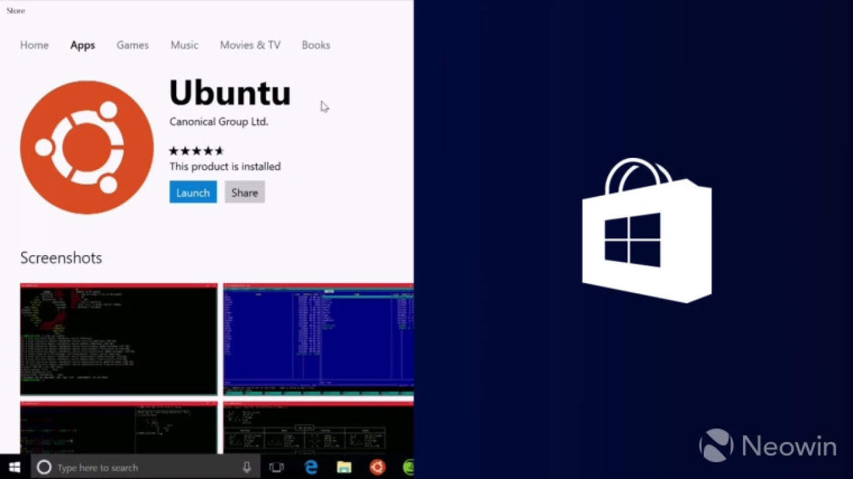Switch to the Games tab
This screenshot has height=479, width=853.
pyautogui.click(x=132, y=45)
